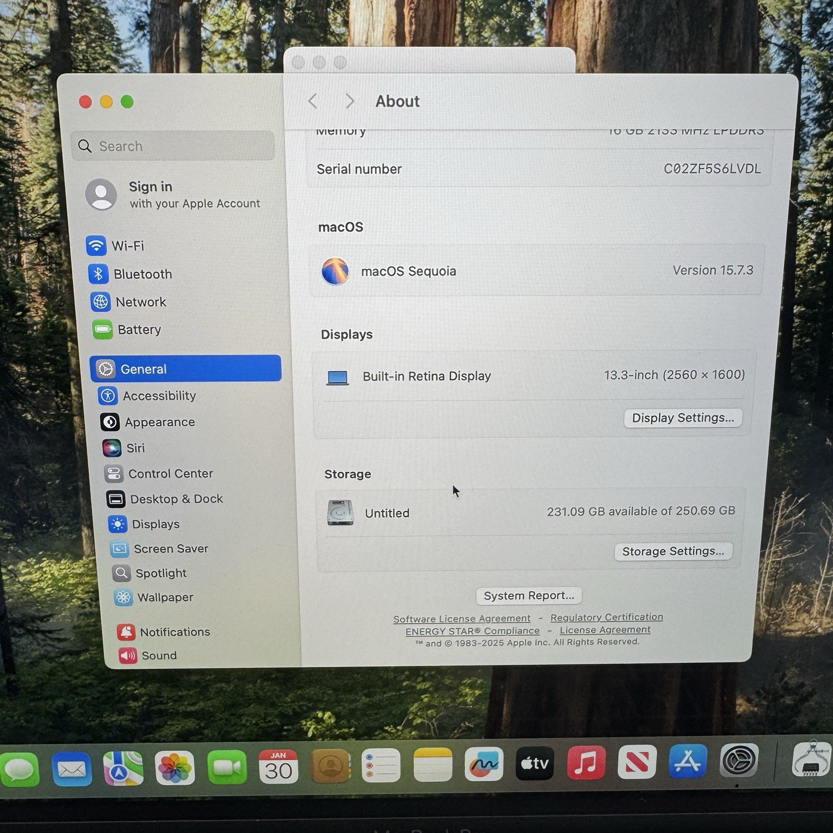Click the Untitled disk icon
This screenshot has height=833, width=833.
tap(340, 513)
